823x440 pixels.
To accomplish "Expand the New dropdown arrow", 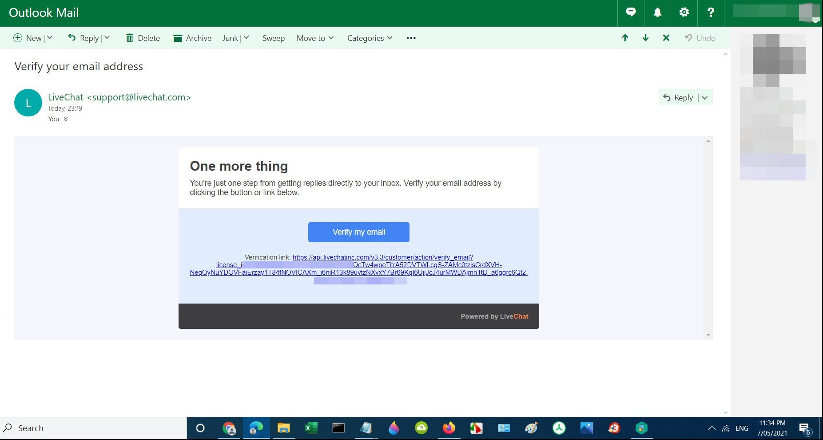I will pyautogui.click(x=50, y=38).
